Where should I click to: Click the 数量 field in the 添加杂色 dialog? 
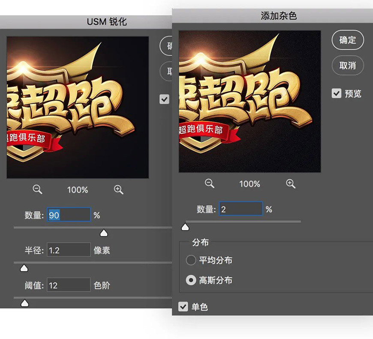coord(241,209)
